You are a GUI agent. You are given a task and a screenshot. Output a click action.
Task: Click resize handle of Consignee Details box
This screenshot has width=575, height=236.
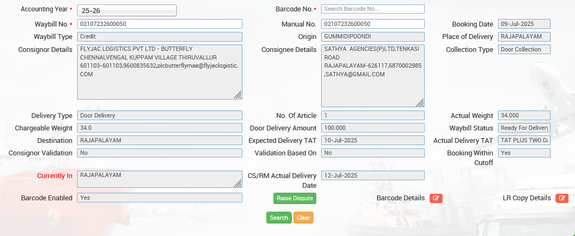pyautogui.click(x=420, y=102)
